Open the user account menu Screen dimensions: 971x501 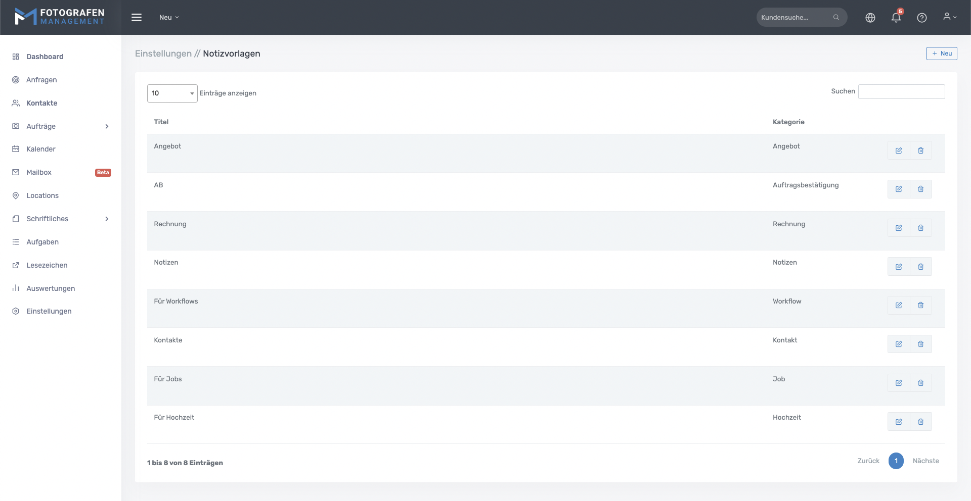949,17
